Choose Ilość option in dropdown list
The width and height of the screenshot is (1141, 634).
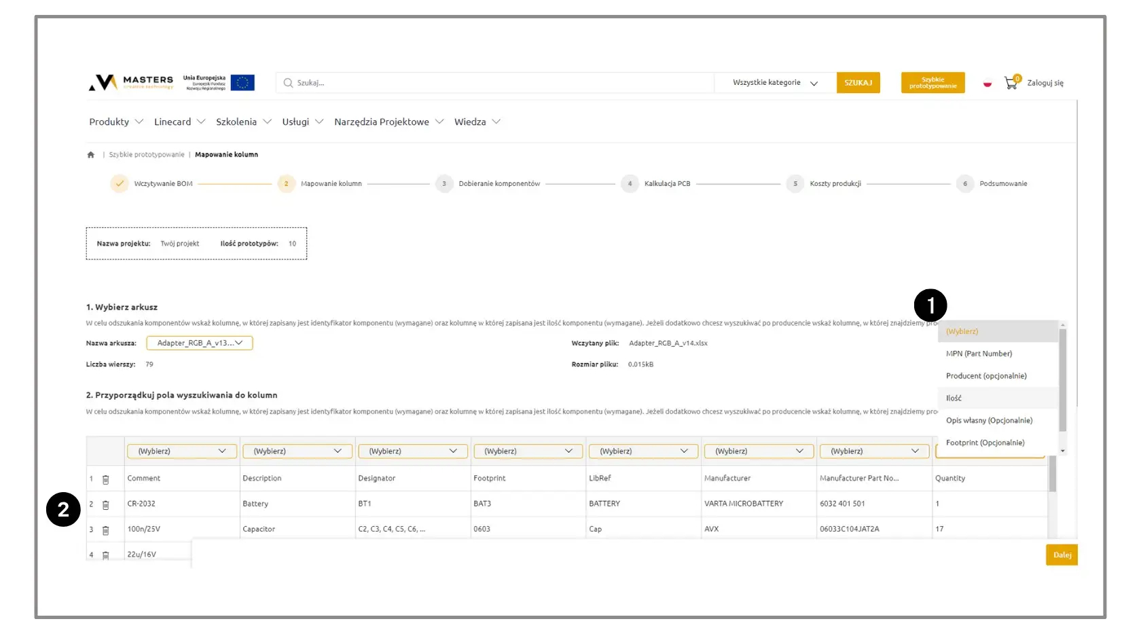(954, 398)
